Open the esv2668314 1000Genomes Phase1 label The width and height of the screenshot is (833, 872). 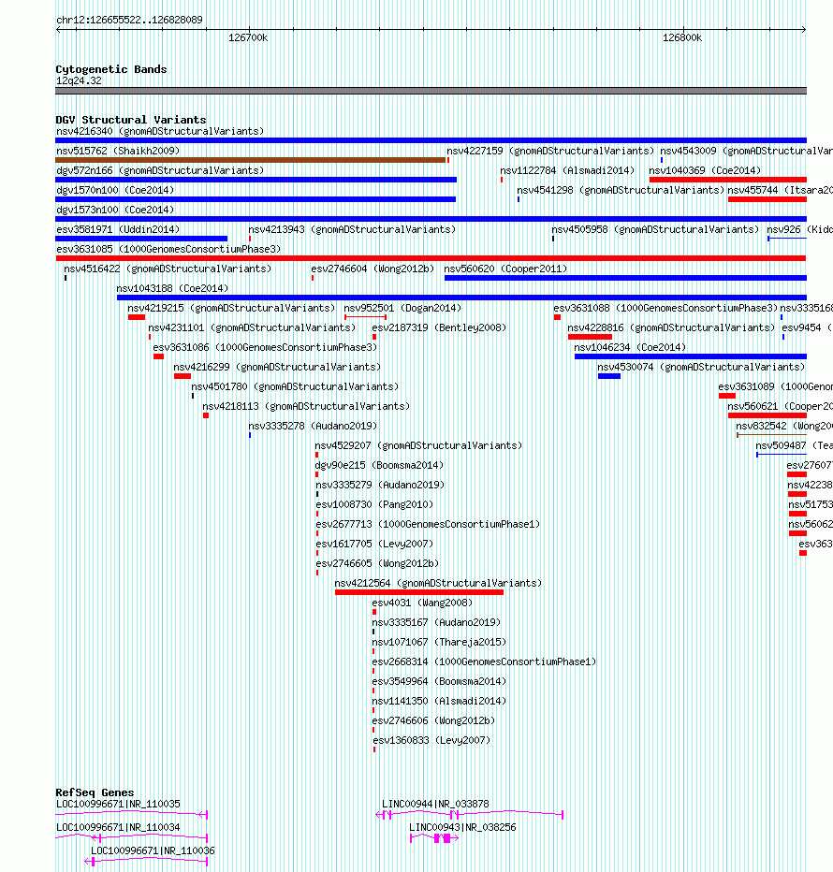tap(484, 661)
